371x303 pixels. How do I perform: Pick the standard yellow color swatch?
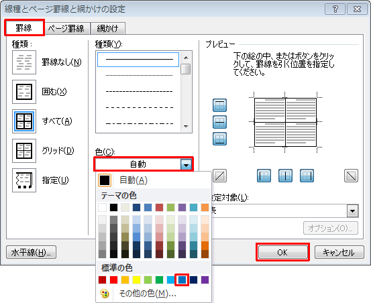tap(136, 280)
